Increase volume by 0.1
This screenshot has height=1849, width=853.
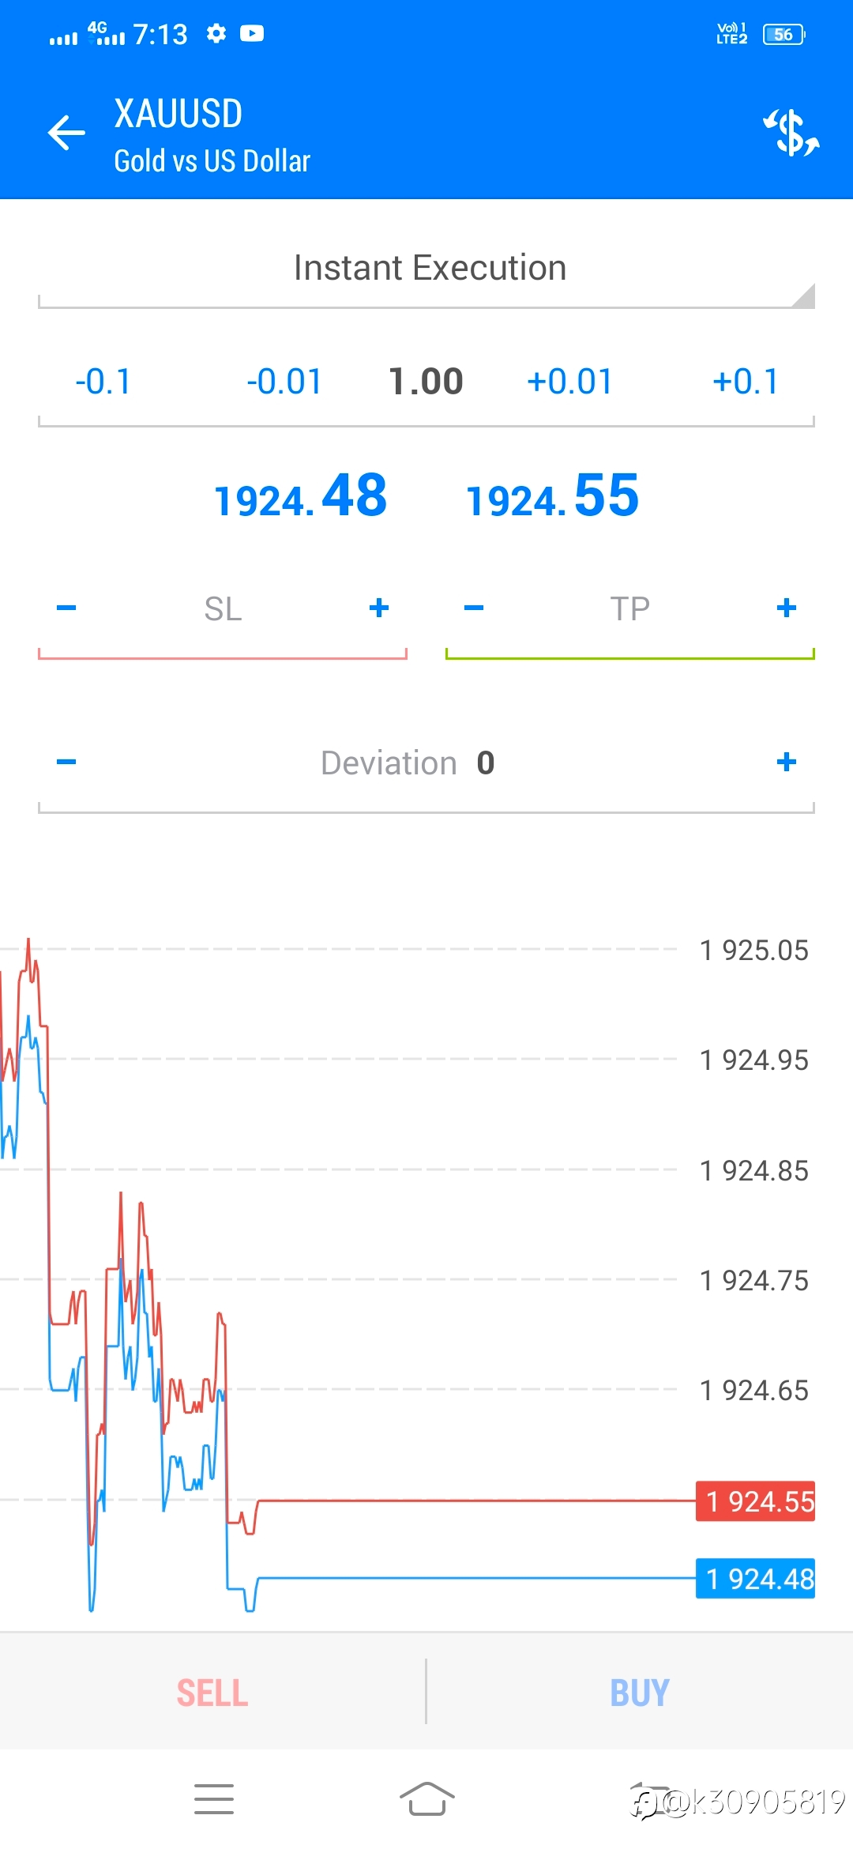[x=746, y=382]
